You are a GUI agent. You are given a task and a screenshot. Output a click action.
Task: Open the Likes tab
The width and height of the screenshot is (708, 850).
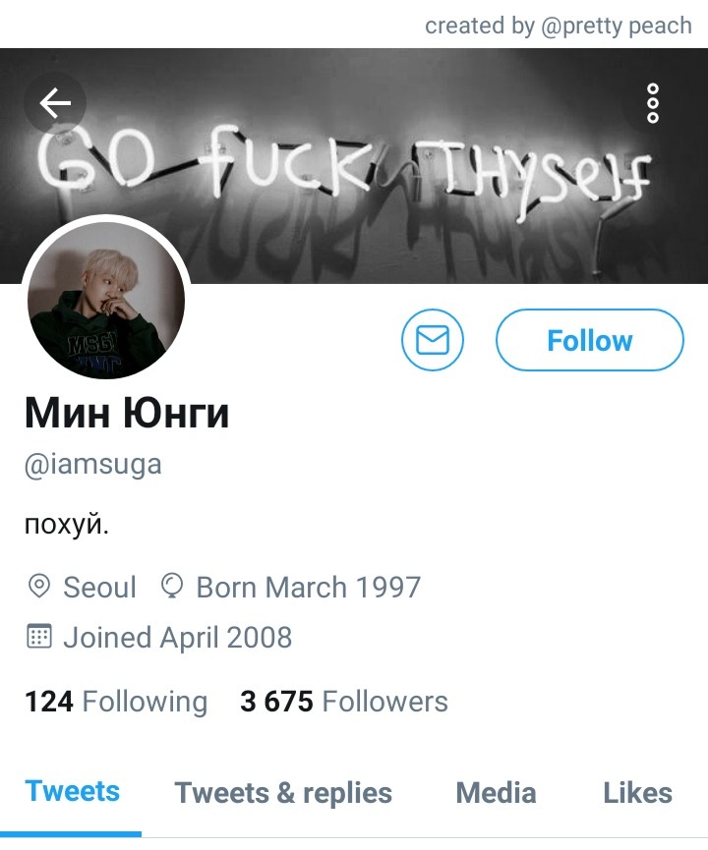[x=637, y=793]
